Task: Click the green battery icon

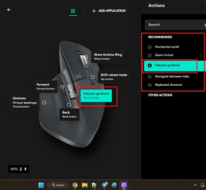Action: (x=21, y=169)
